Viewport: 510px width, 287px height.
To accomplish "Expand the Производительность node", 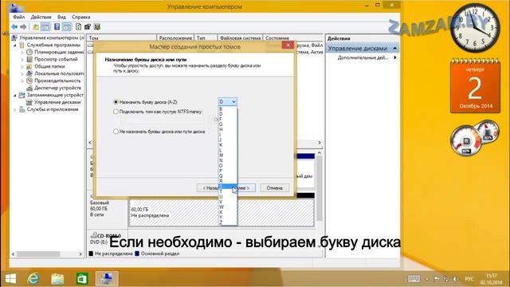I will pos(22,81).
